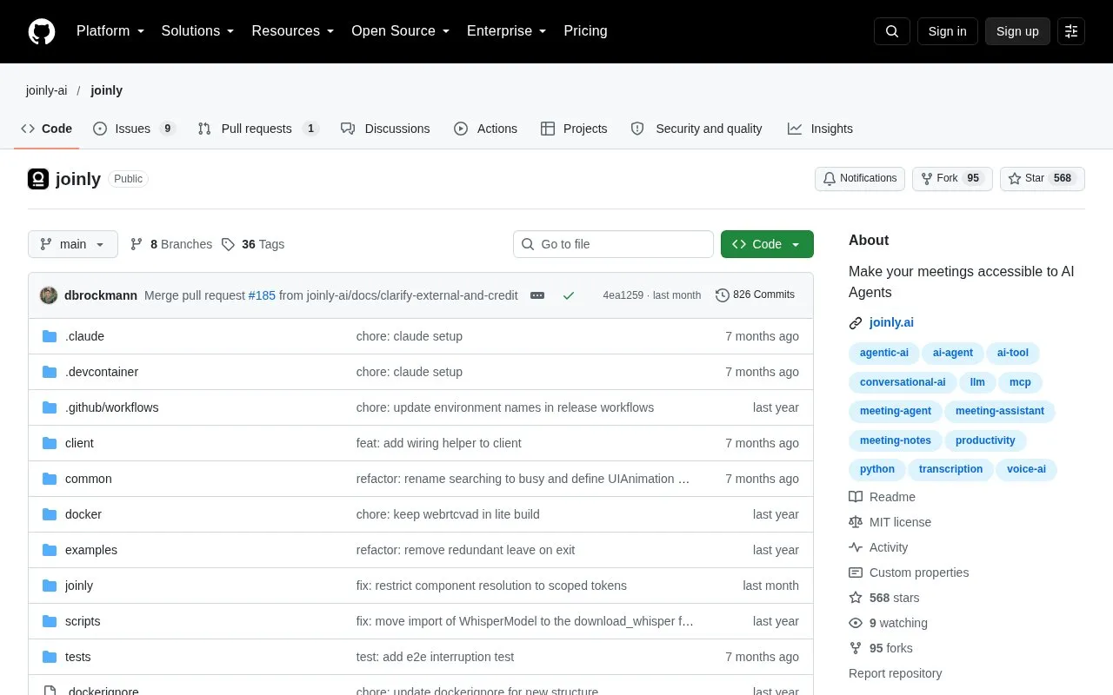The height and width of the screenshot is (695, 1113).
Task: Click the Sign up button
Action: [x=1017, y=31]
